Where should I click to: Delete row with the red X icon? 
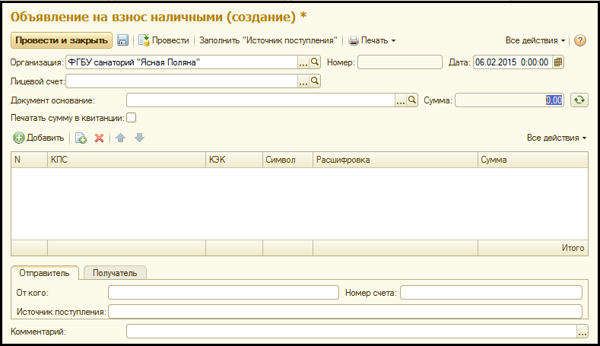99,138
